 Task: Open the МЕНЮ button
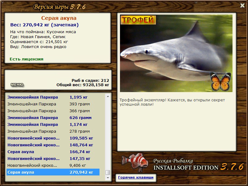click(x=17, y=85)
